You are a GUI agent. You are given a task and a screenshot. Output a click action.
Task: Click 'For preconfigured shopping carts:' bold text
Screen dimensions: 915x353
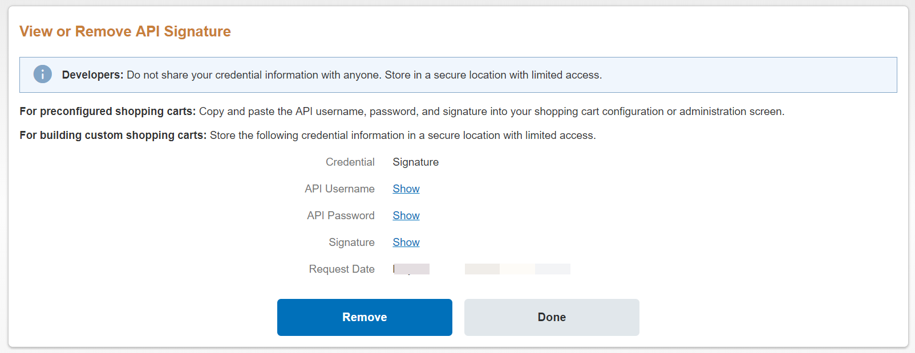click(x=108, y=111)
